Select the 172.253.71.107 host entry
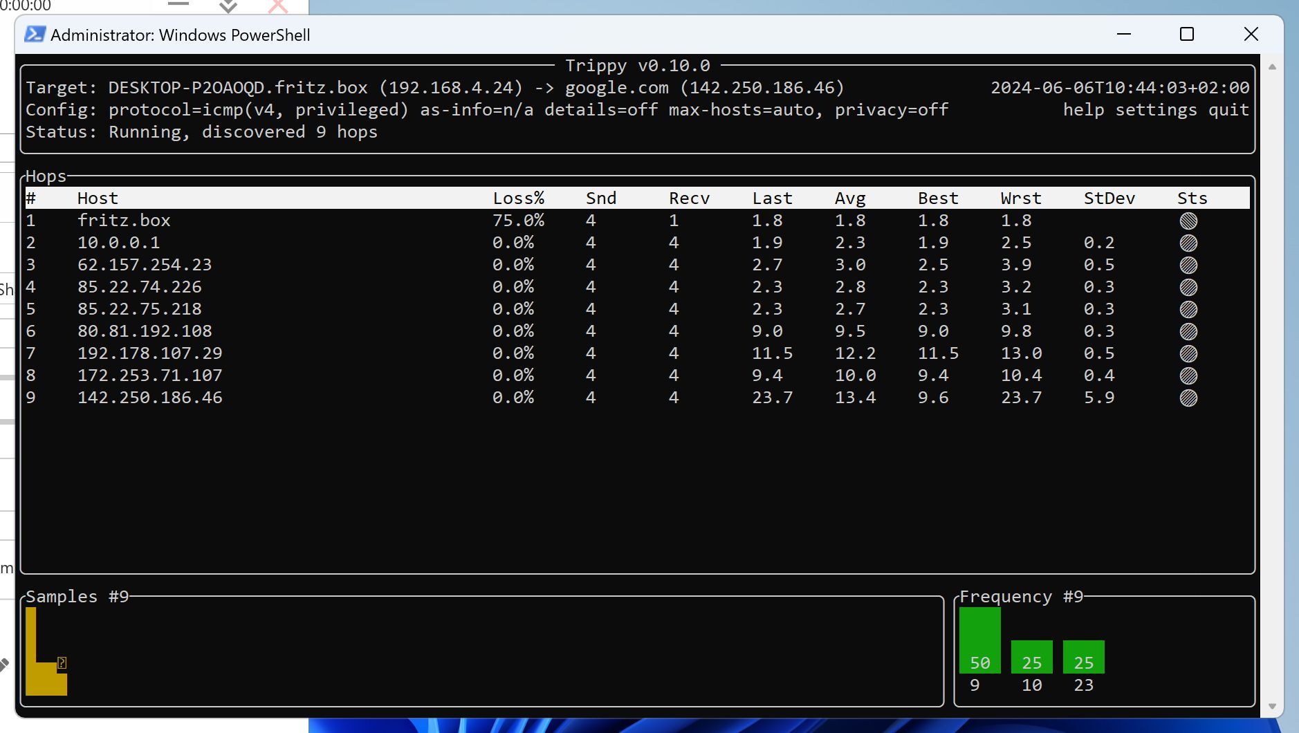 click(x=149, y=375)
